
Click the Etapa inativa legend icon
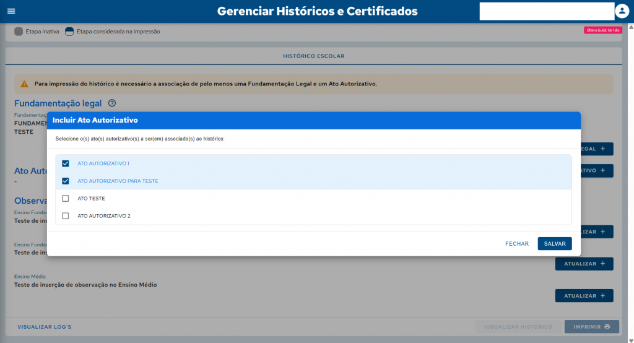pyautogui.click(x=18, y=32)
